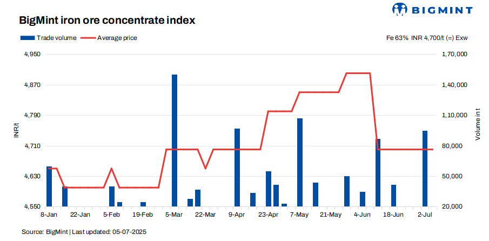Click the 18-Jun x-axis date label
Viewport: 489px width, 241px height.
(x=394, y=215)
